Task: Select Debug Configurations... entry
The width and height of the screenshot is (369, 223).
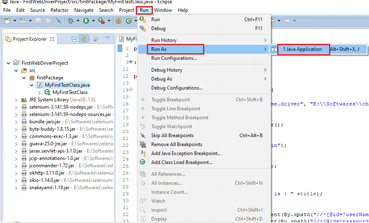Action: (204, 88)
